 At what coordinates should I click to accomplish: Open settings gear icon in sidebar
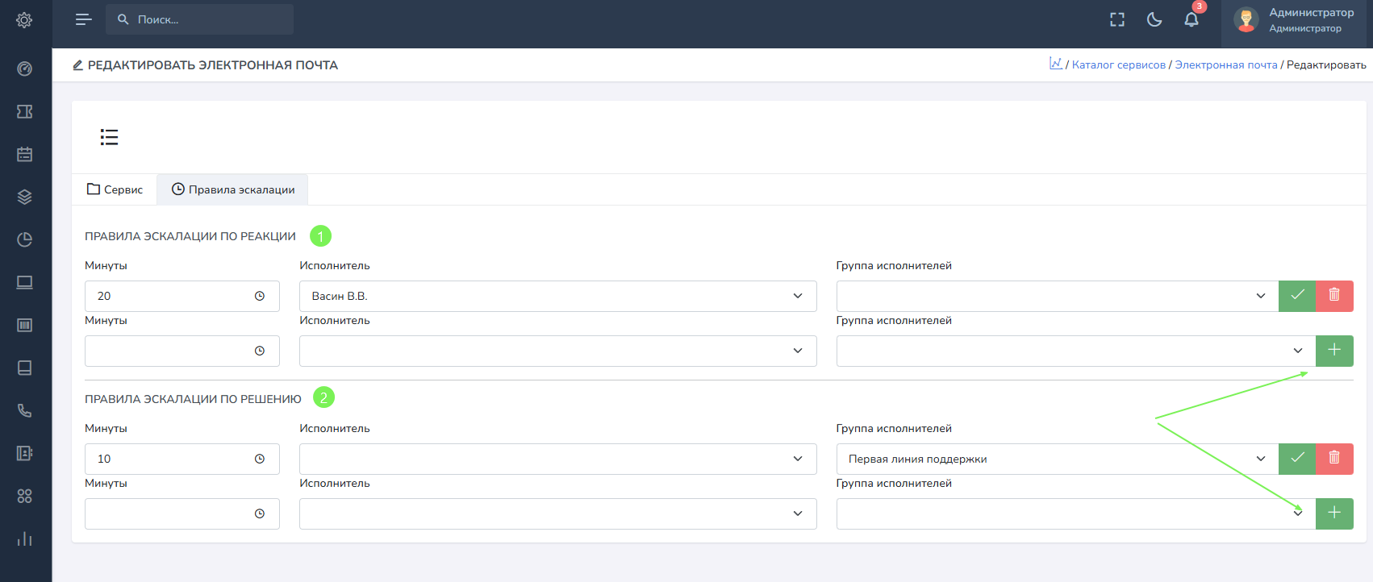[24, 20]
